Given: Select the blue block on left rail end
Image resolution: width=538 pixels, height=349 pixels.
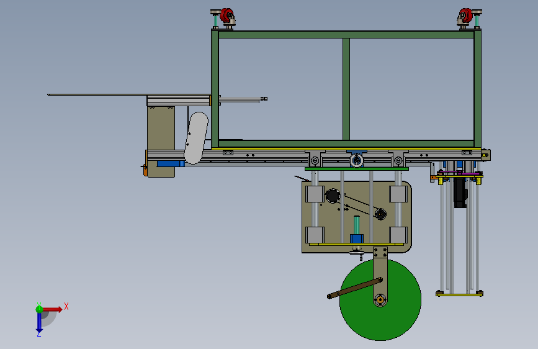Looking at the screenshot, I should pos(171,163).
